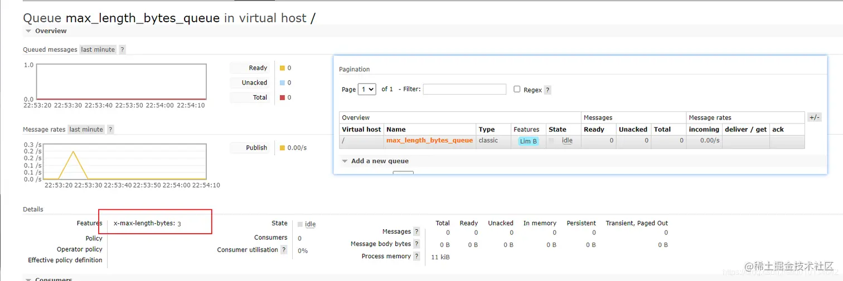
Task: Open max_length_bytes_queue link in table
Action: [x=429, y=140]
